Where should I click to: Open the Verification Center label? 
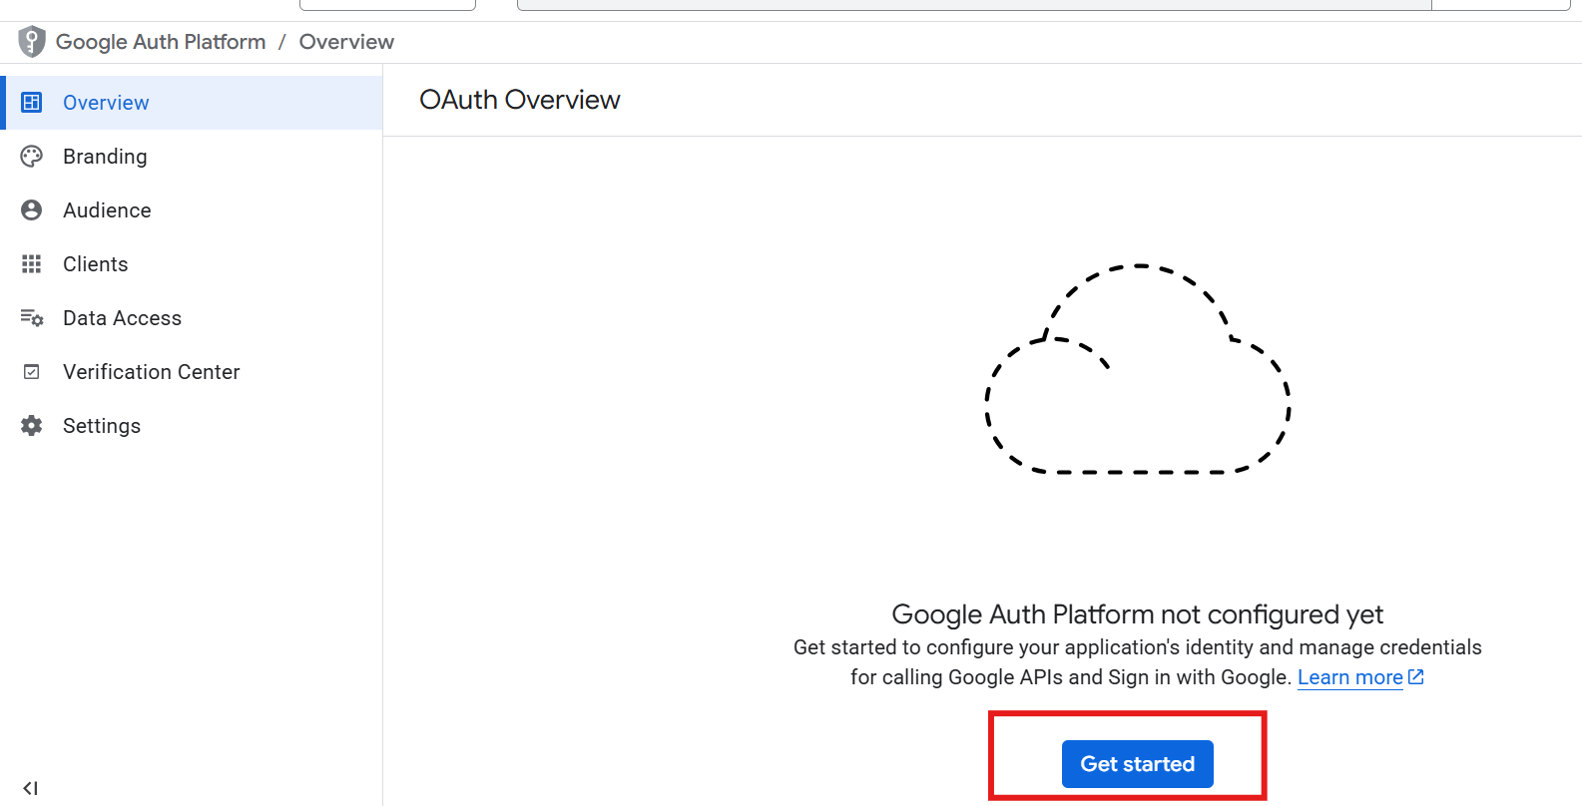tap(151, 372)
